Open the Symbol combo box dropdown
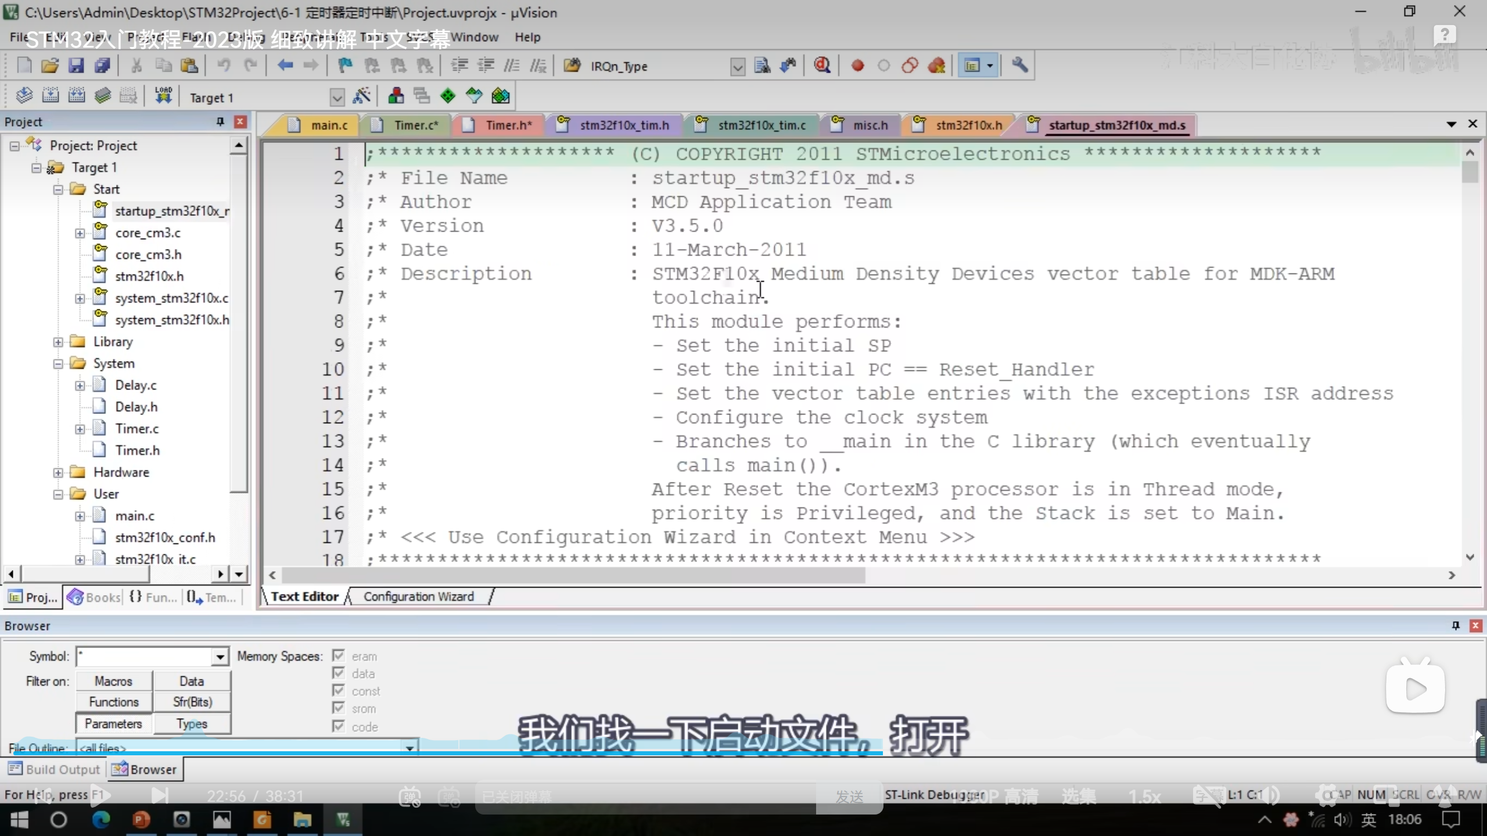The image size is (1487, 836). point(220,657)
